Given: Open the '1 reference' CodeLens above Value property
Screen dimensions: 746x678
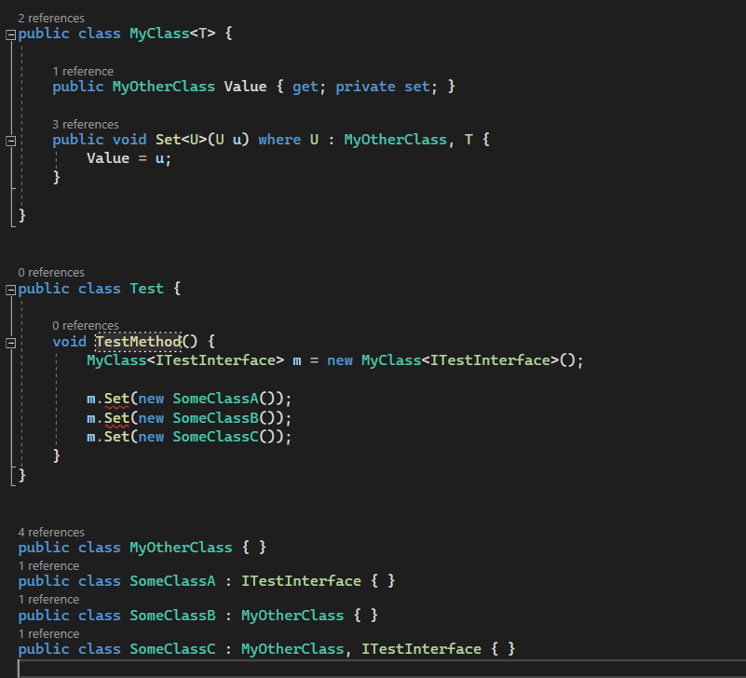Looking at the screenshot, I should [83, 72].
